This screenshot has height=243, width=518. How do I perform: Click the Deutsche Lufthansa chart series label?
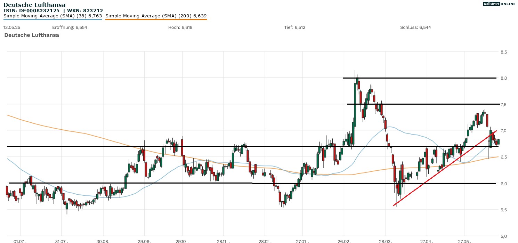click(x=32, y=35)
